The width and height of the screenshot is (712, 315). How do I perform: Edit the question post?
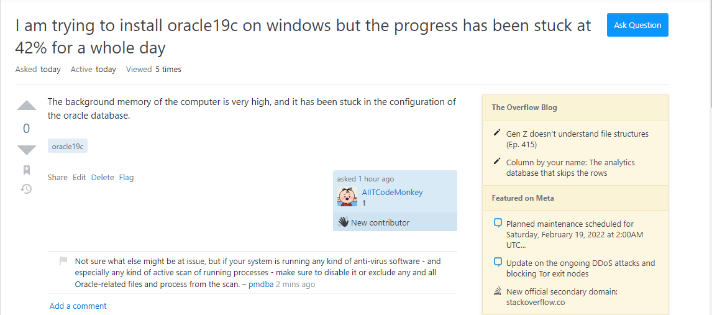(79, 177)
